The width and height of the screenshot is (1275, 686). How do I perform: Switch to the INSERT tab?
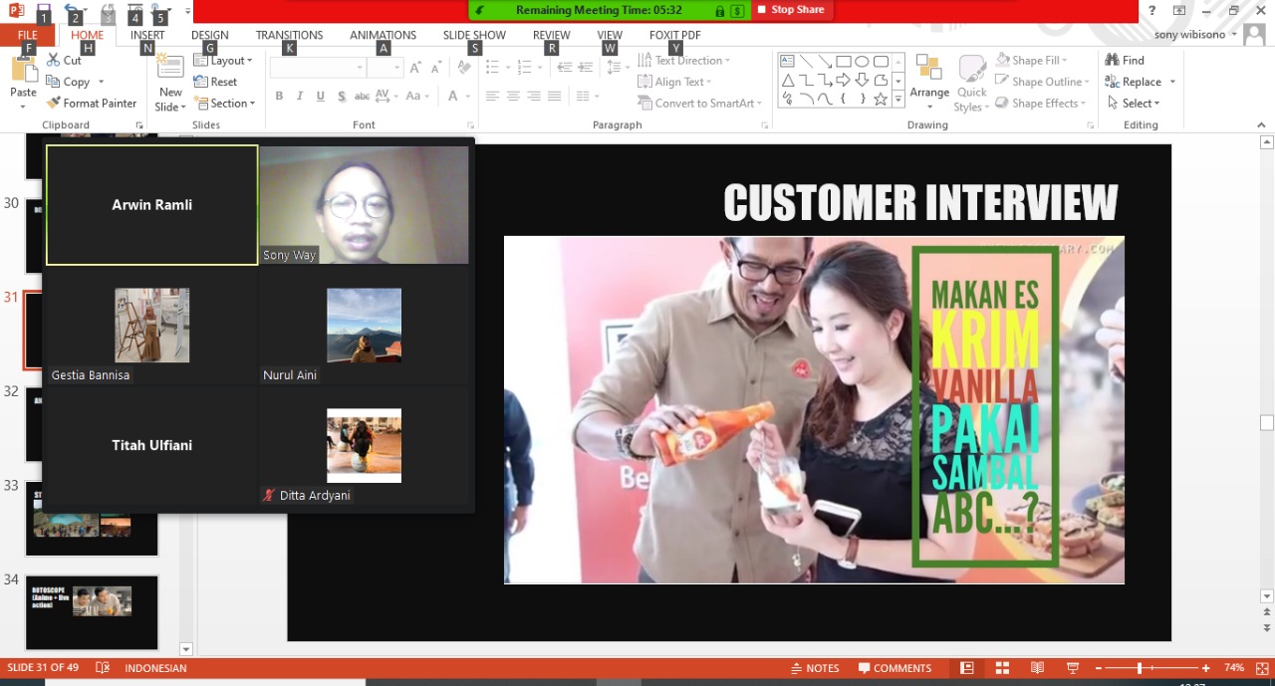147,35
